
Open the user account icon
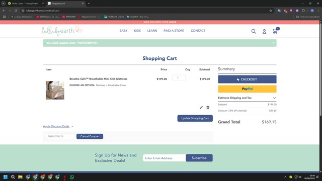(x=264, y=31)
